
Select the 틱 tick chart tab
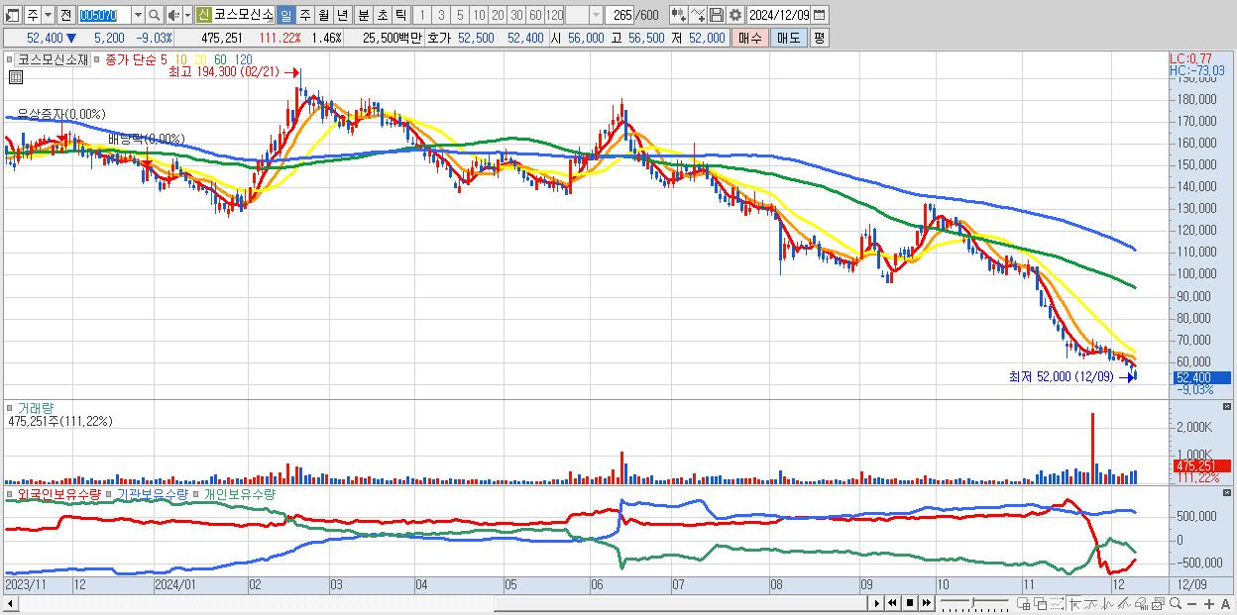click(400, 15)
